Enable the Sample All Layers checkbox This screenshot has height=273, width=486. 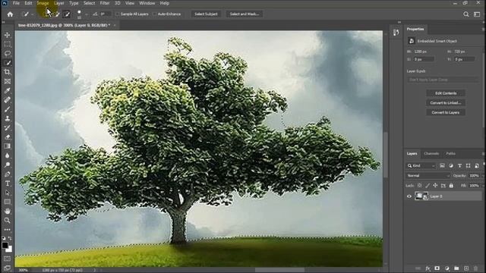(118, 14)
